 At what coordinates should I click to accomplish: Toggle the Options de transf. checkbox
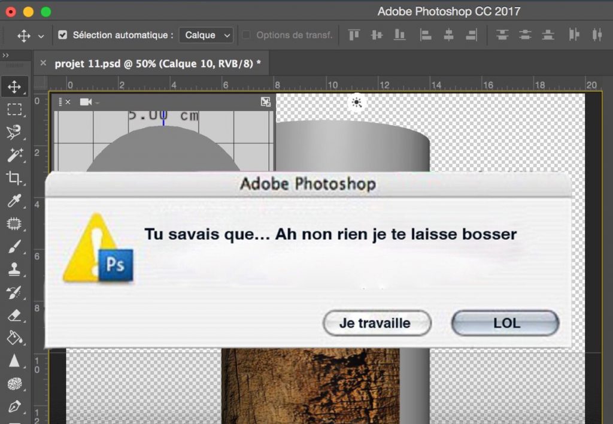click(246, 35)
